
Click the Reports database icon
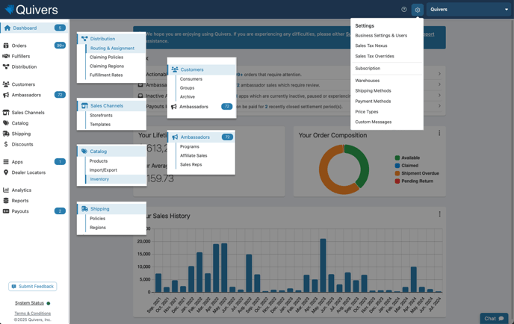pyautogui.click(x=6, y=201)
